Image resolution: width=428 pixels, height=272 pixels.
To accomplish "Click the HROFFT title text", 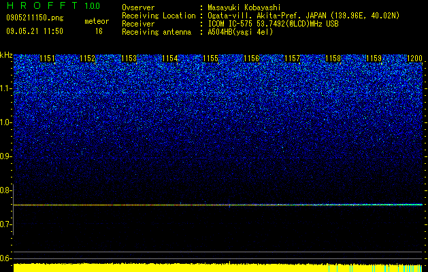I will click(x=42, y=5).
